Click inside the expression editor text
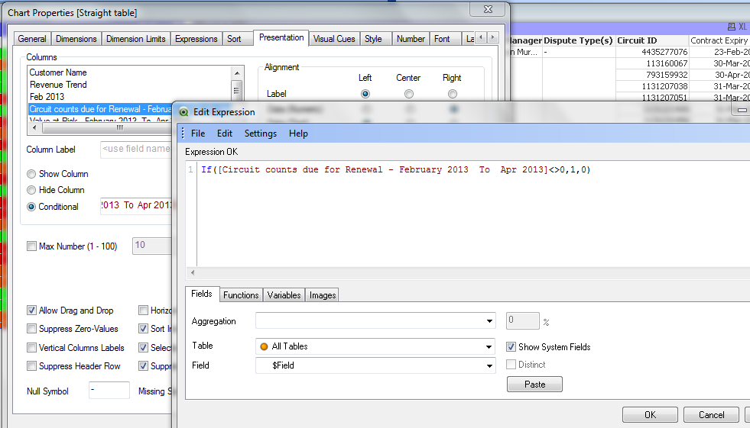 (395, 170)
